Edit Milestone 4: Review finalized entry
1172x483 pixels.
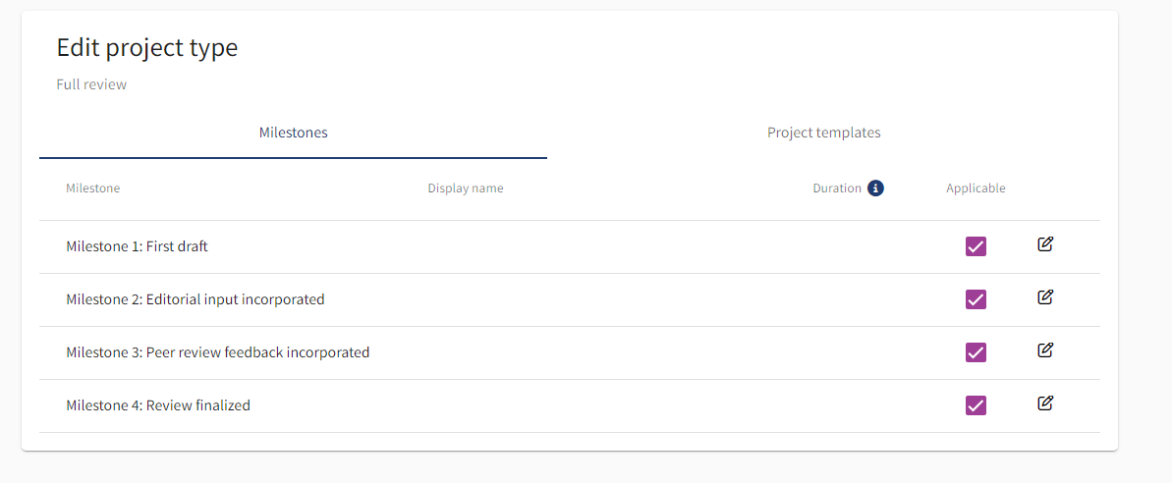(x=1045, y=403)
